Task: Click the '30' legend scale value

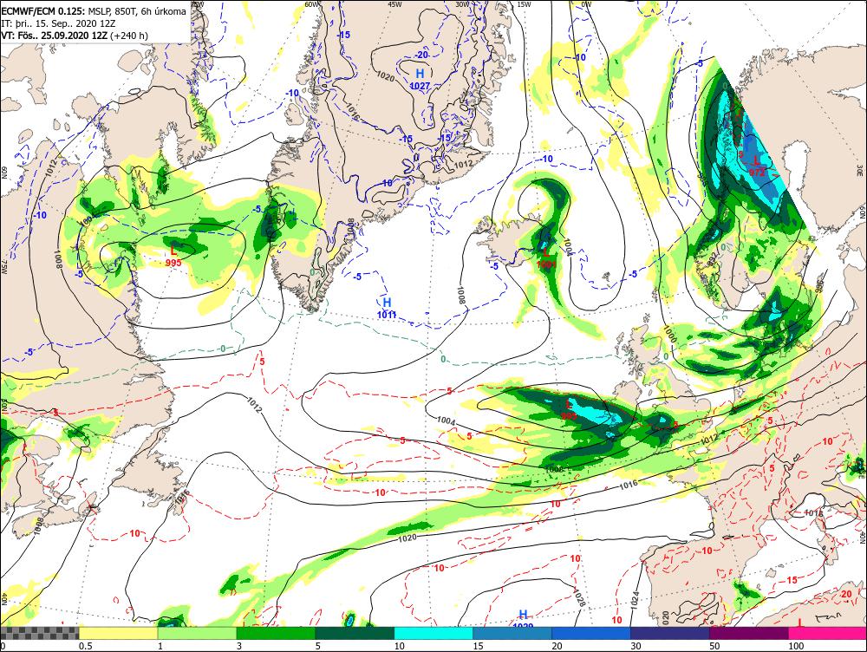Action: coord(636,646)
